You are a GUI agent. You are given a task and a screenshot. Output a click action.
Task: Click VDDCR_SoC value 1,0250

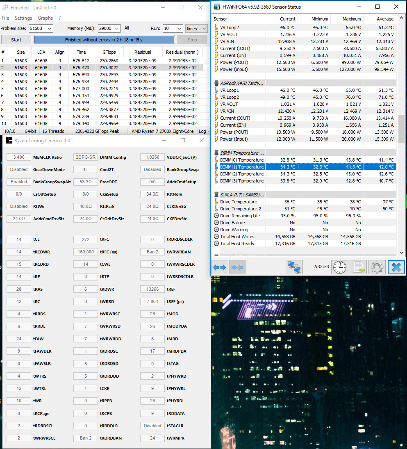pos(152,157)
